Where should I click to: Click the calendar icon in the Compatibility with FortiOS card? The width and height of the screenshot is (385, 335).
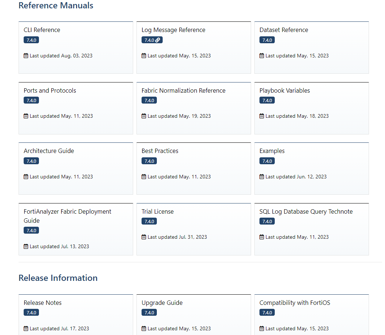pos(262,328)
